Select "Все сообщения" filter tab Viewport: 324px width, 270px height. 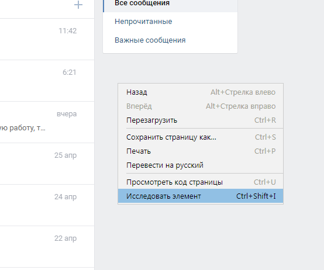click(170, 4)
